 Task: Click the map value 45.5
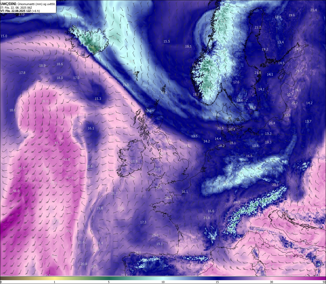click(x=21, y=168)
